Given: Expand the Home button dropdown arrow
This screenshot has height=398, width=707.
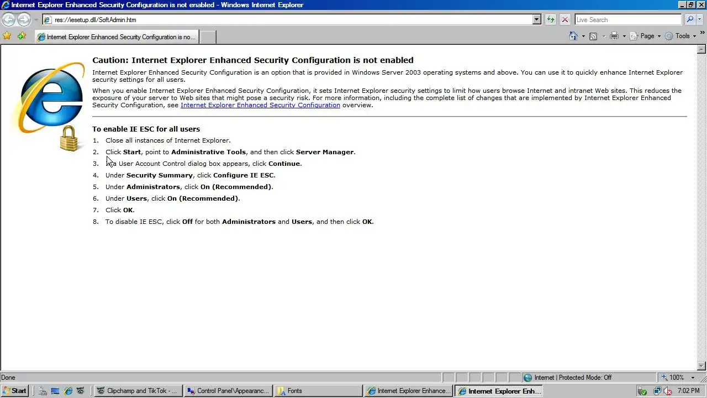Looking at the screenshot, I should pos(583,36).
